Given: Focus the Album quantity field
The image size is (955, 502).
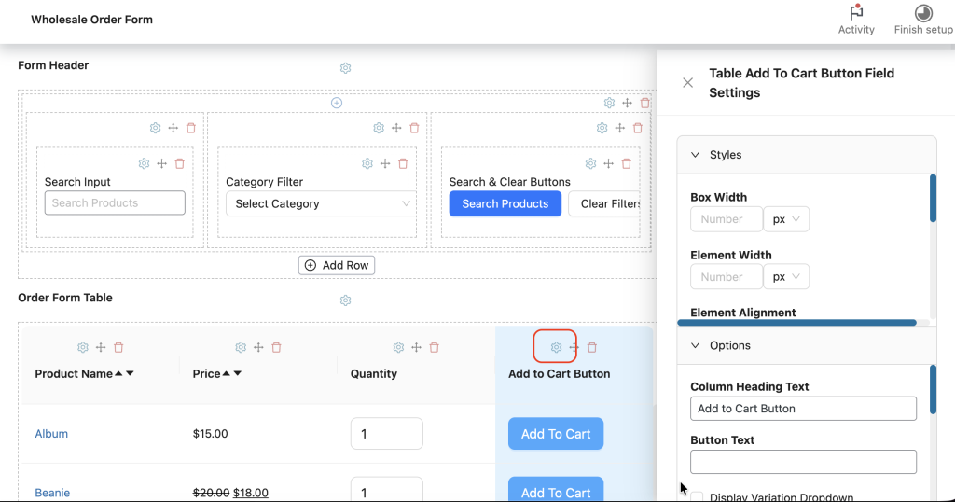Looking at the screenshot, I should pos(387,434).
